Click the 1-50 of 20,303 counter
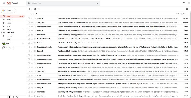The height and width of the screenshot is (98, 191). tap(180, 14)
